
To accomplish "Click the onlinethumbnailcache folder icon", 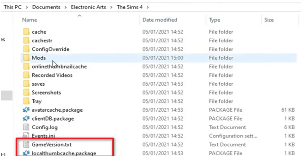I will (26, 66).
